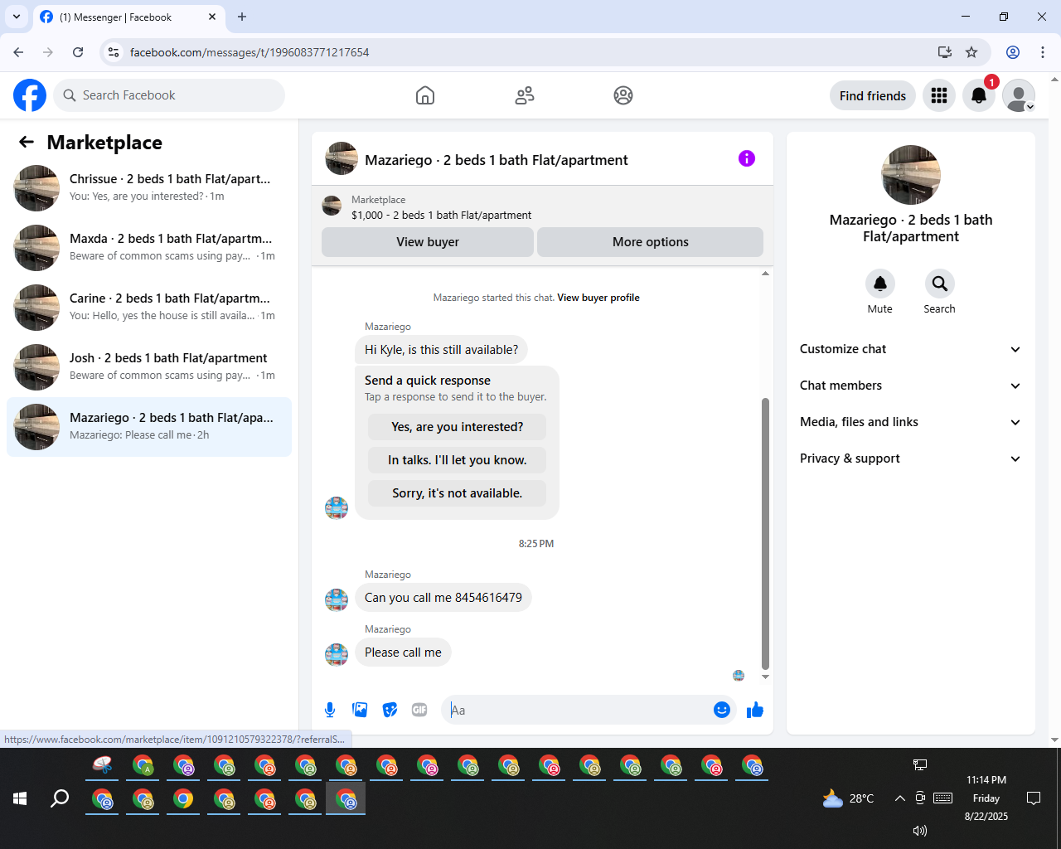Open the purple conversation information icon
1061x849 pixels.
[747, 158]
